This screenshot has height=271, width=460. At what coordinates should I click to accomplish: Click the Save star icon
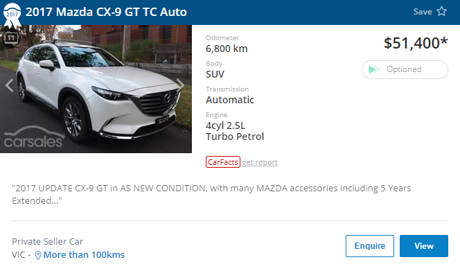441,12
